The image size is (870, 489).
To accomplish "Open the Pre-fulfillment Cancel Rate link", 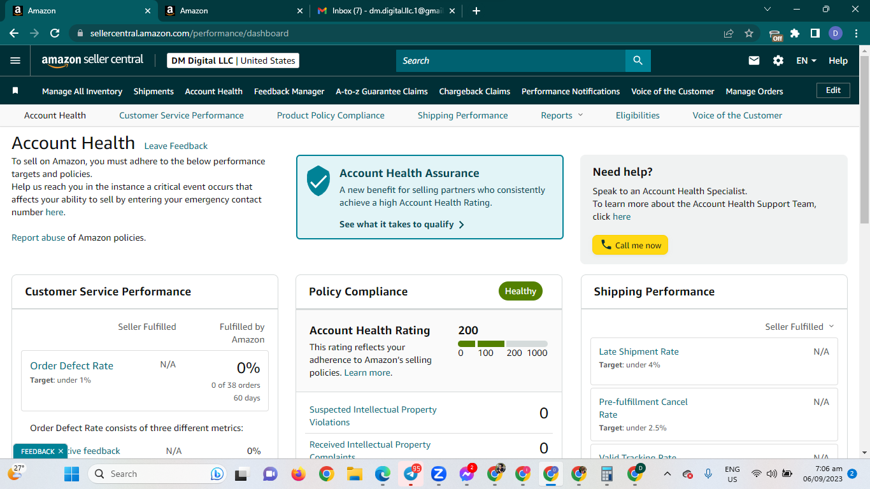I will [643, 408].
